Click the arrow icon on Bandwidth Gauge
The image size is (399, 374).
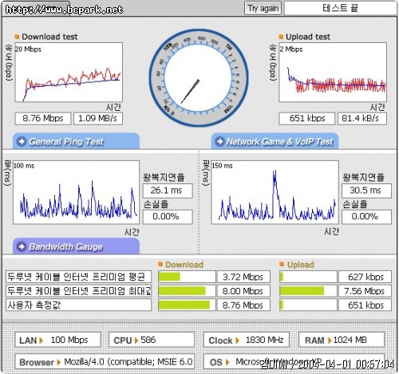point(22,246)
